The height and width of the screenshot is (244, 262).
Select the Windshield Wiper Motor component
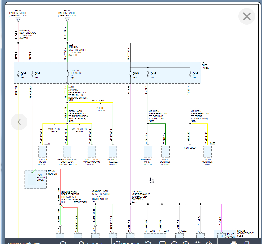[148, 152]
